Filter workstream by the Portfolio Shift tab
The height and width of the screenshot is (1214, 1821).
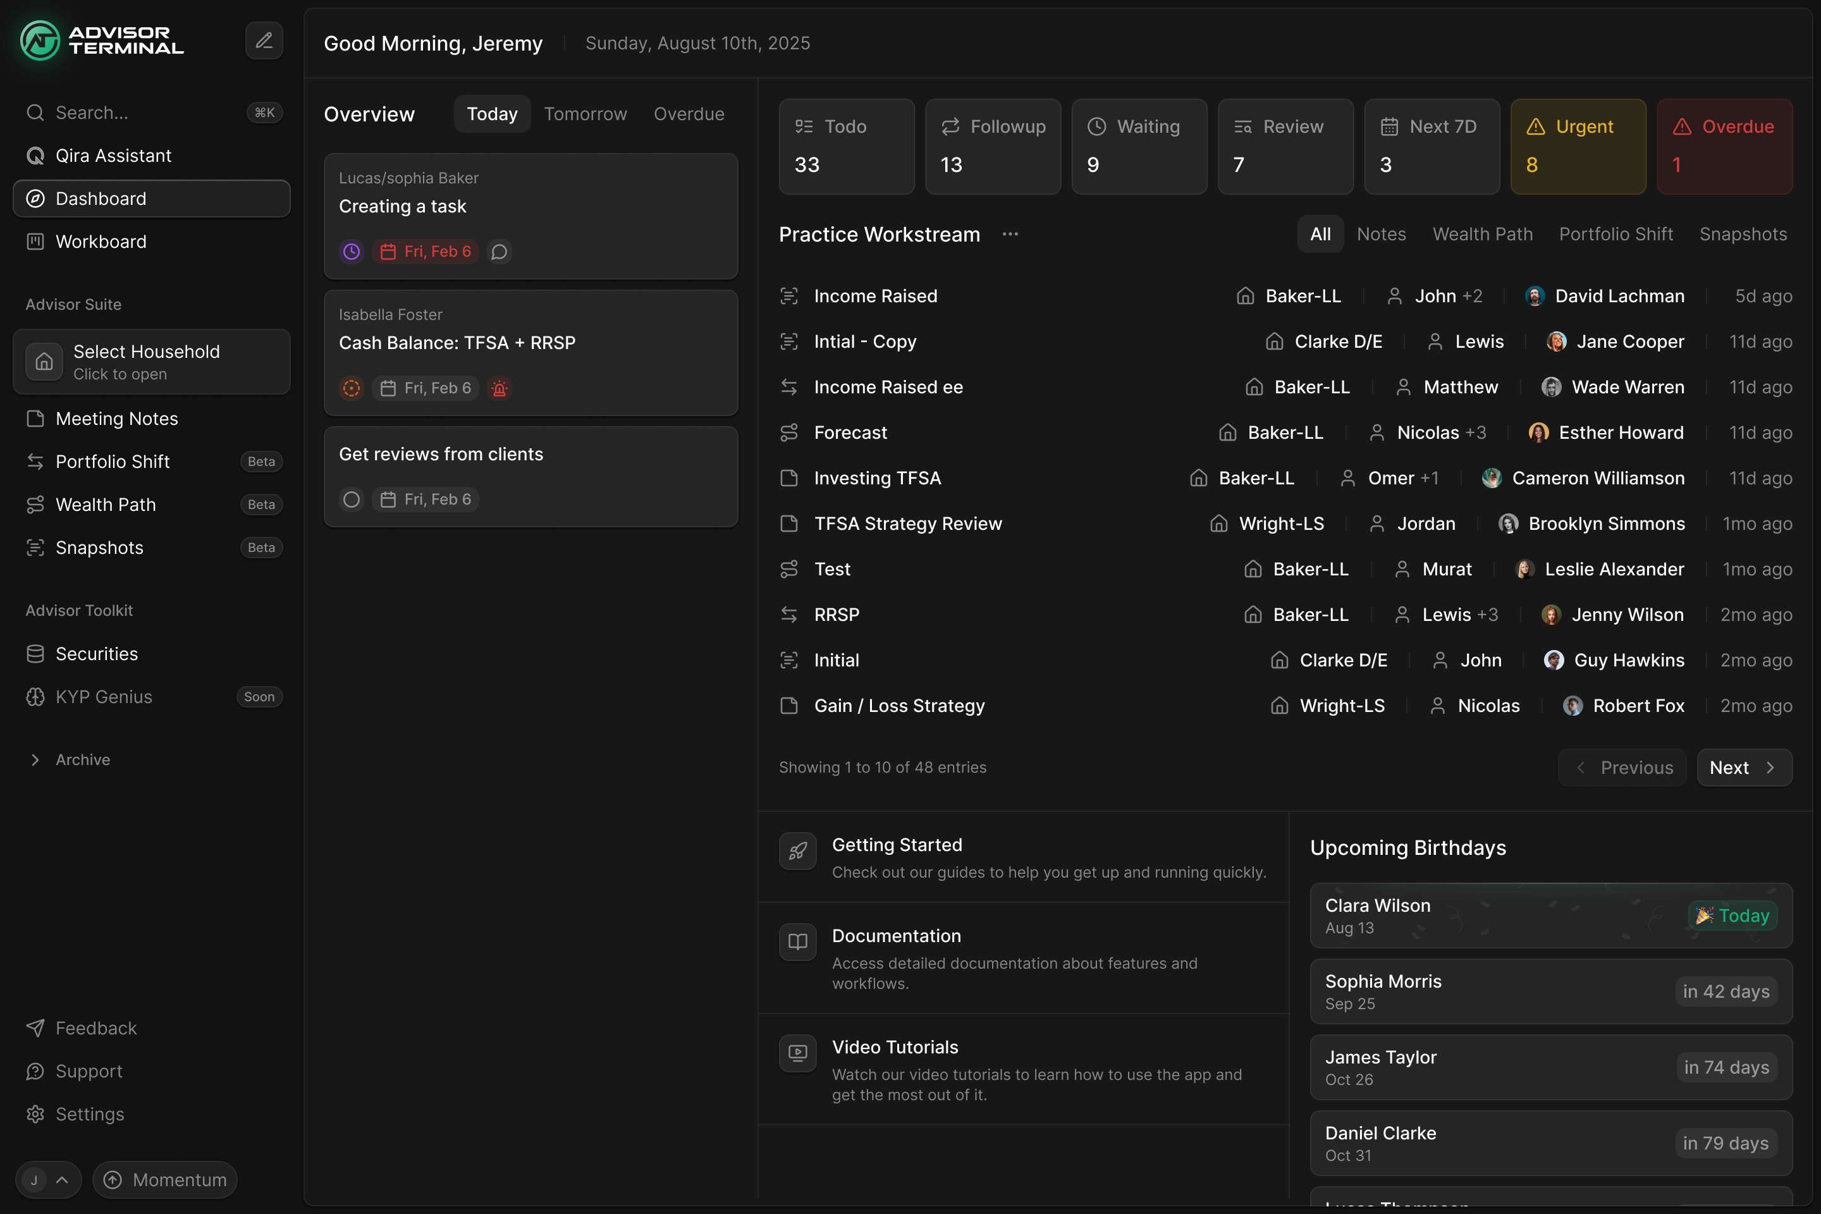coord(1616,234)
